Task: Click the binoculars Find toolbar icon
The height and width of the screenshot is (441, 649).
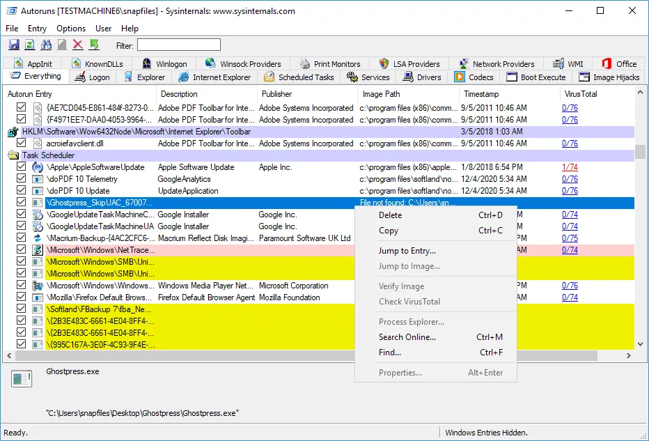Action: click(x=46, y=45)
